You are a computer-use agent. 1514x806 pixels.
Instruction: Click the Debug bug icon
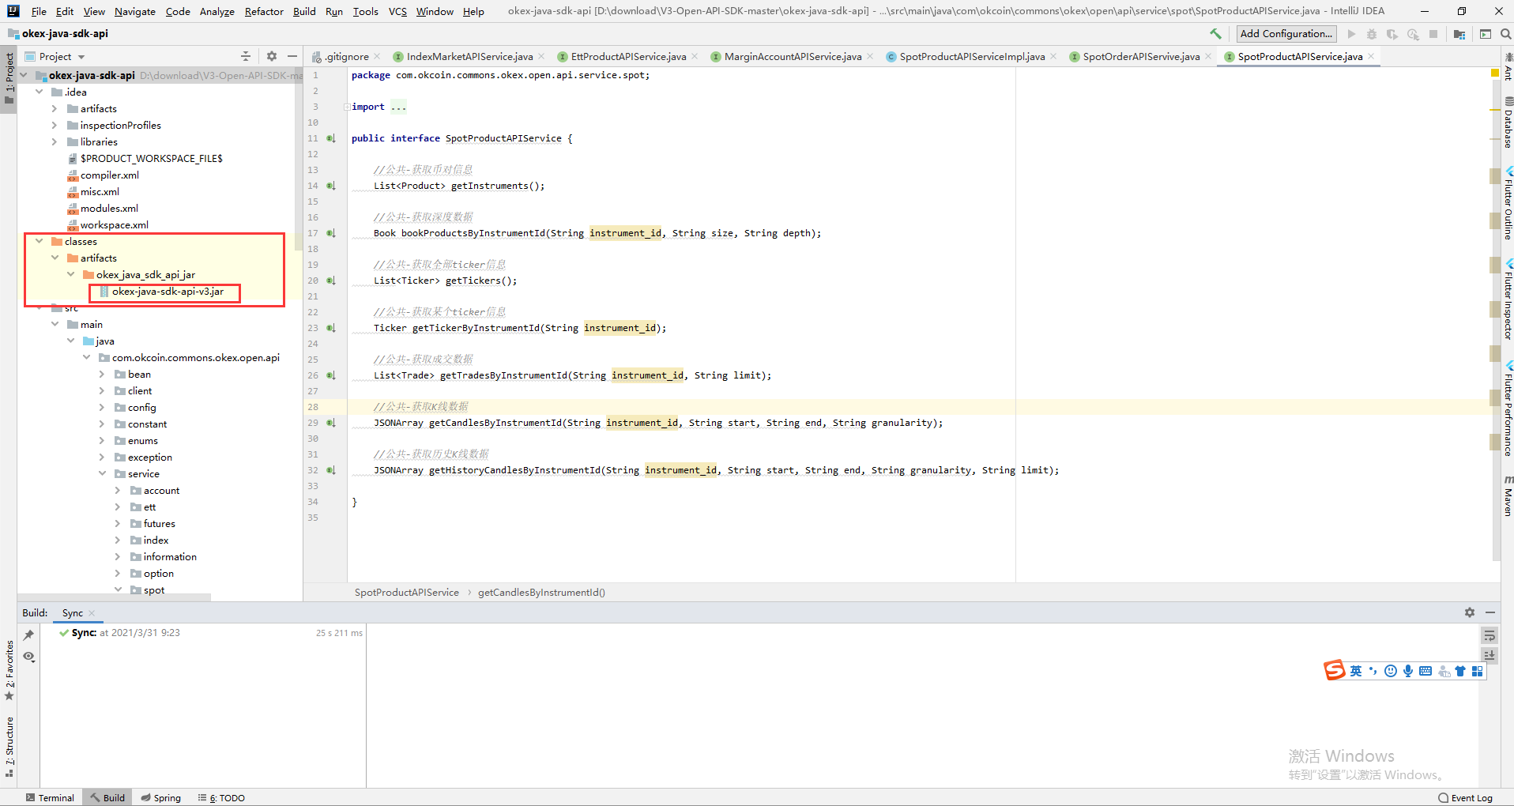(x=1372, y=34)
